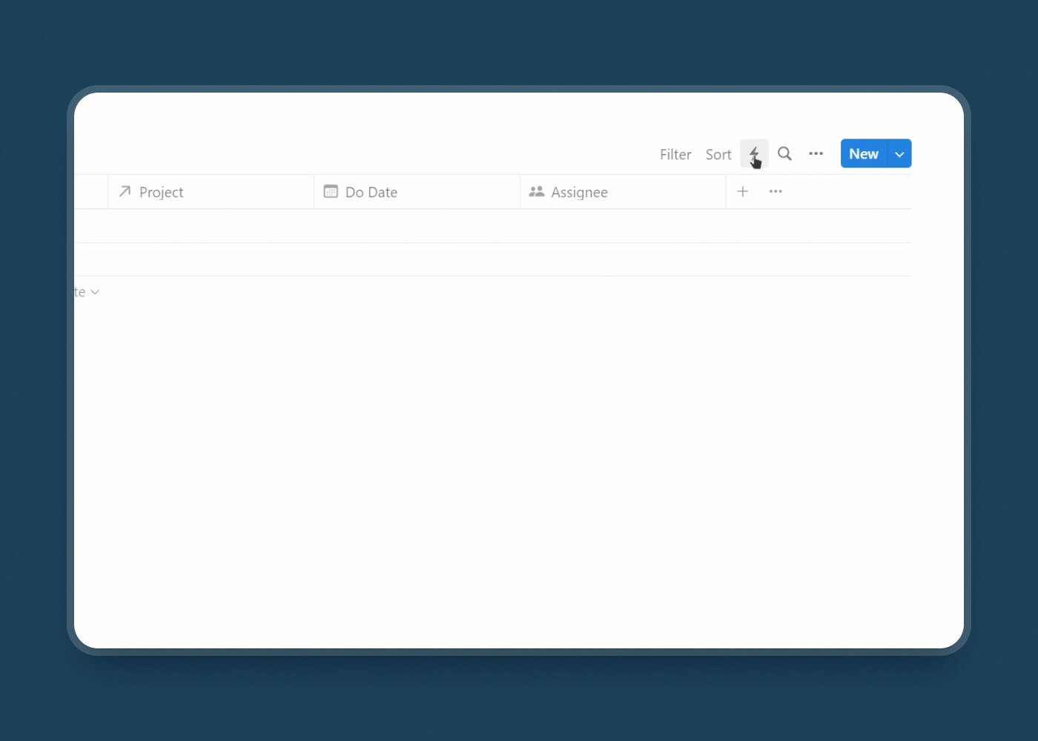Viewport: 1038px width, 741px height.
Task: Click the Filter button
Action: coord(675,154)
